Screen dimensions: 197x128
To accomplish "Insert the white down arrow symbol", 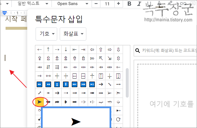I will (118, 50).
